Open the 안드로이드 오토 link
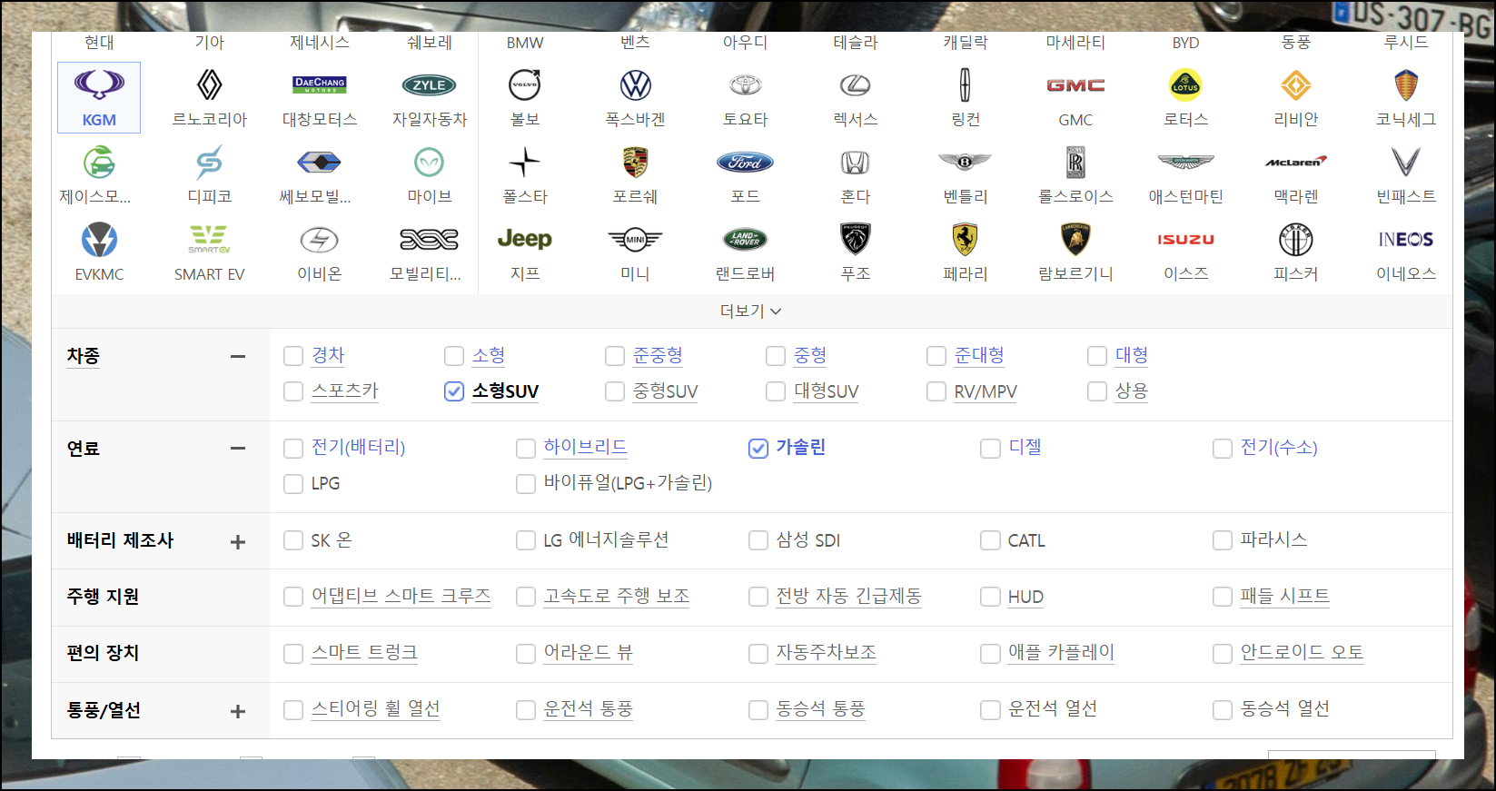The width and height of the screenshot is (1496, 791). click(1303, 652)
